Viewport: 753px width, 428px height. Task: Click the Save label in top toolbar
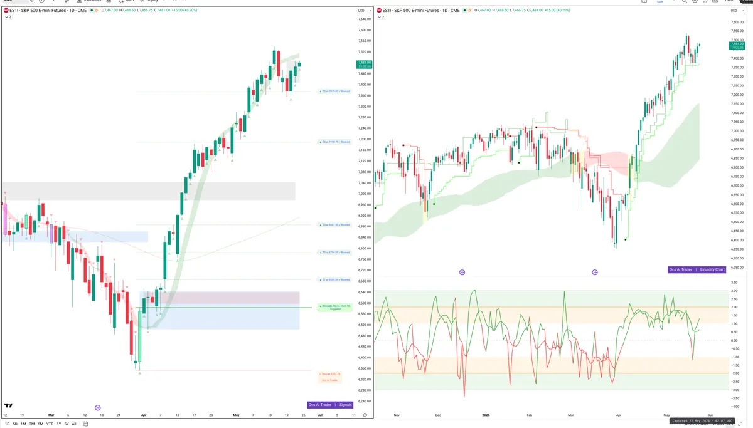[x=660, y=2]
